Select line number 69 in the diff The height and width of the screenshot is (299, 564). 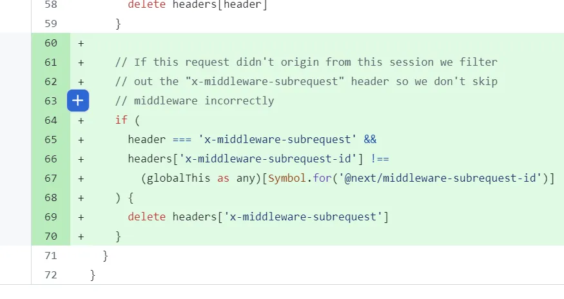pyautogui.click(x=51, y=217)
